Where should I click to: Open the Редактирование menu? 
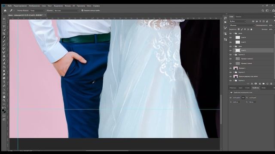click(x=20, y=6)
